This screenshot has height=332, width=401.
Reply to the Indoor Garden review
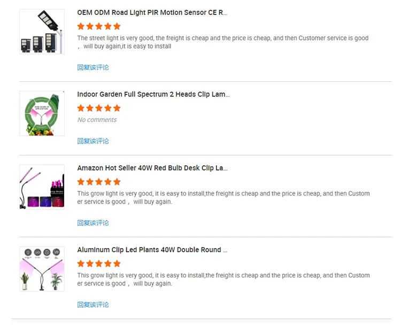click(93, 141)
